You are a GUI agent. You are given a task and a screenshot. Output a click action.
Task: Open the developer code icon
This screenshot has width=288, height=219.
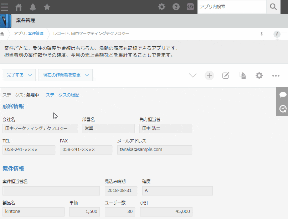190,7
